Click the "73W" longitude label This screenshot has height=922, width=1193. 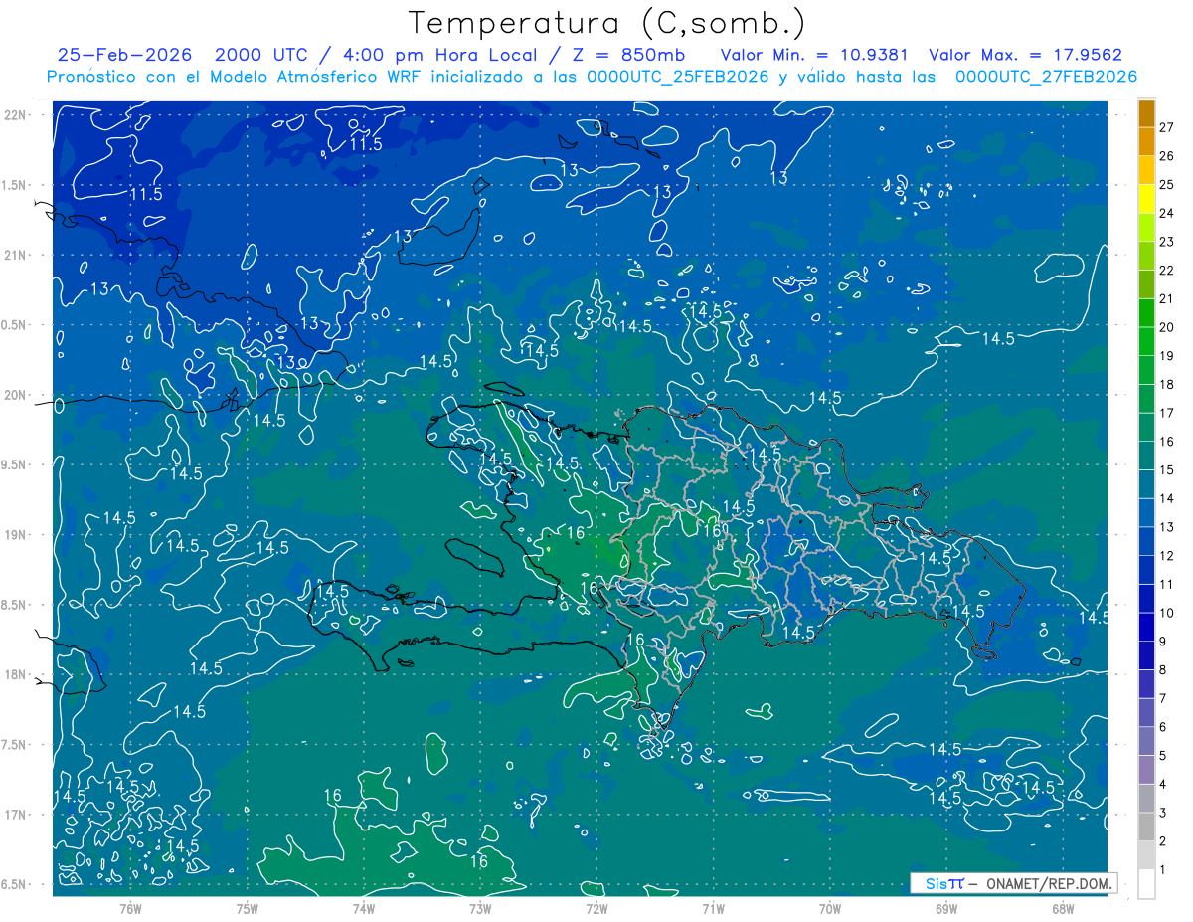pos(480,909)
